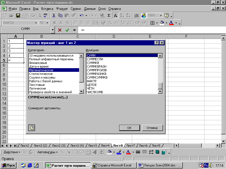Image resolution: width=226 pixels, height=169 pixels.
Task: Apply the red font color A in formatting toolbar
Action: coord(171,23)
